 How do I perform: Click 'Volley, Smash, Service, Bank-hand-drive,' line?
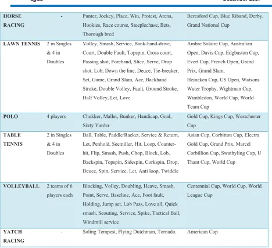127,44
